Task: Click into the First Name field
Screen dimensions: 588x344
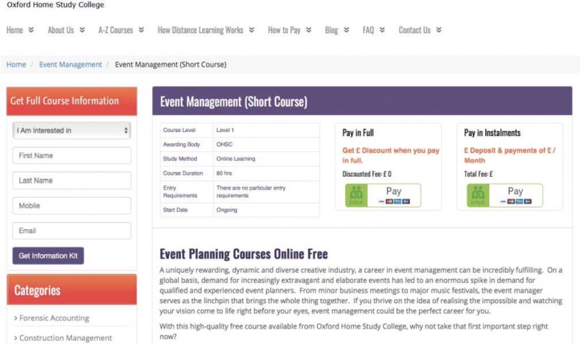Action: [x=72, y=155]
